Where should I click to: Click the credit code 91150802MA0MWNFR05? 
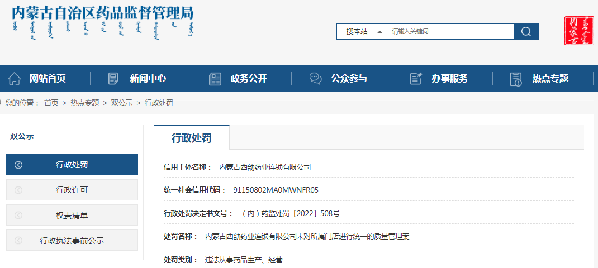coord(276,190)
